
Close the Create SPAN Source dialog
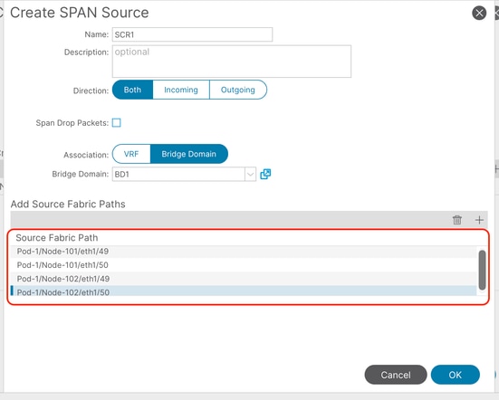point(479,13)
